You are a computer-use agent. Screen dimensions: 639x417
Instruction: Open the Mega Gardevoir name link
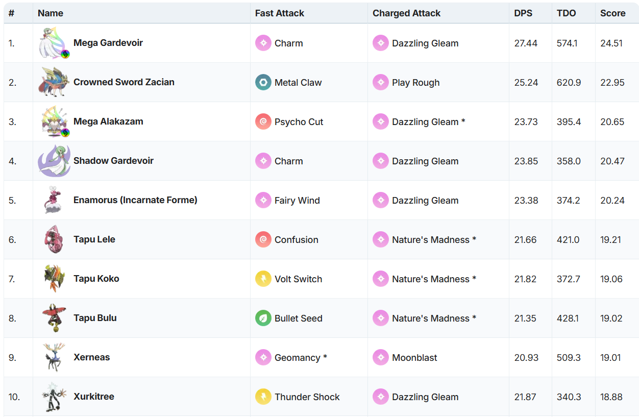[x=108, y=43]
